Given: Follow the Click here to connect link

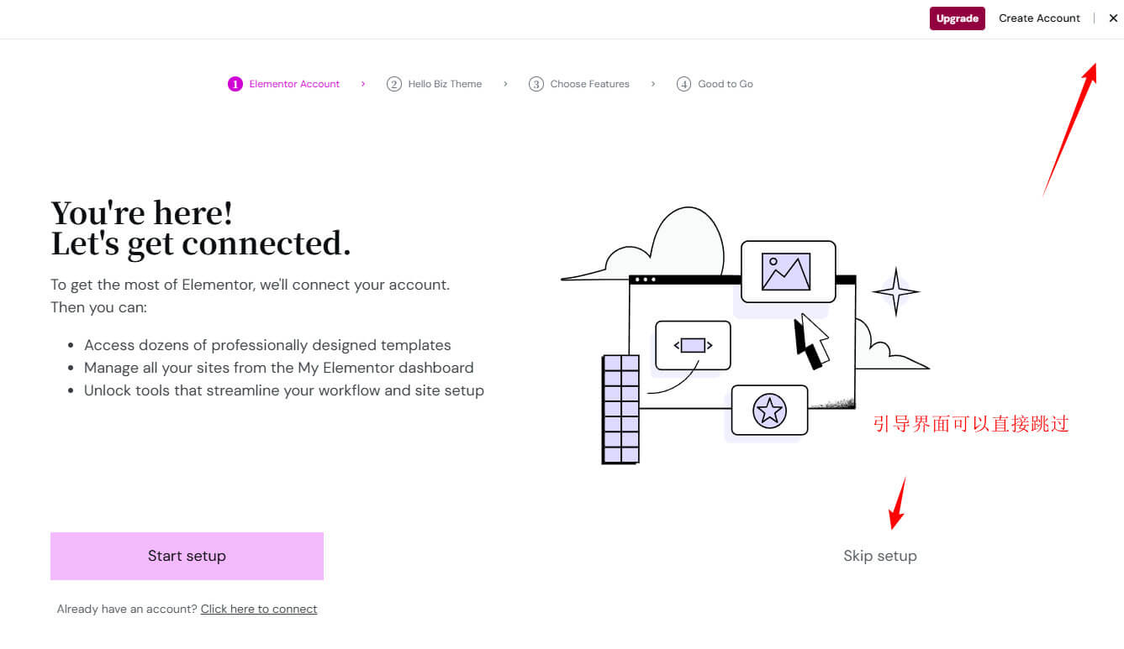Looking at the screenshot, I should click(x=258, y=610).
